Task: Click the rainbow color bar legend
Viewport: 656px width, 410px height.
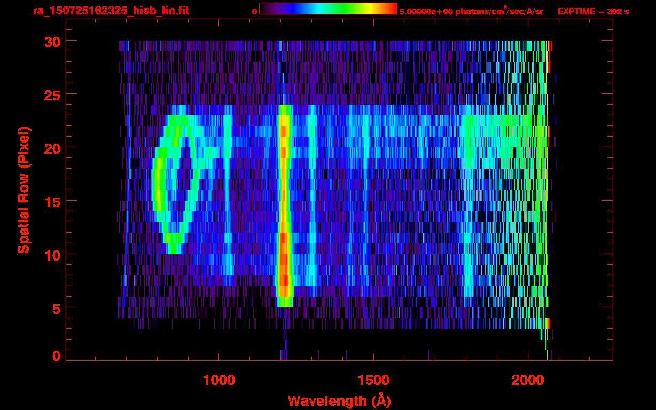Action: pyautogui.click(x=328, y=9)
